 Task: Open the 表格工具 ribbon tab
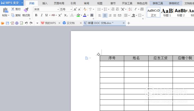coord(158,3)
